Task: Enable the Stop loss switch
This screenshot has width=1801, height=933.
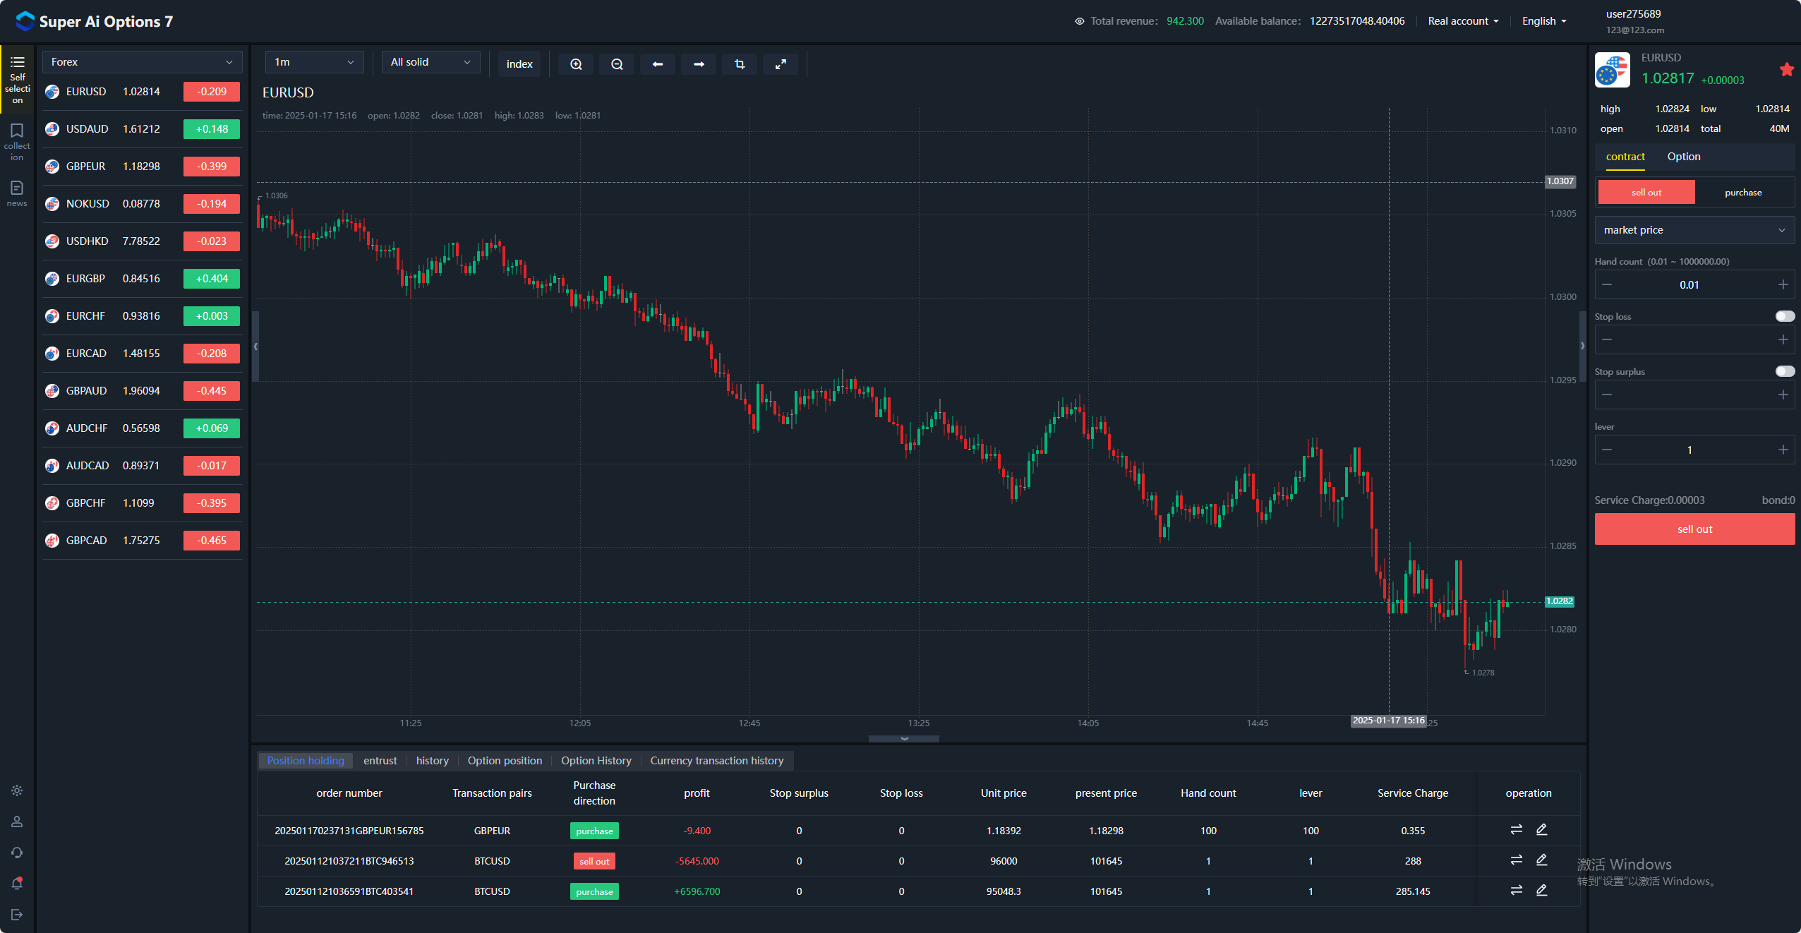Action: pyautogui.click(x=1785, y=316)
